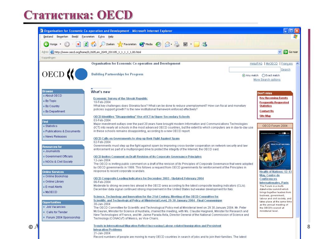Open Favorieten star icon
This screenshot has width=319, height=239.
[x=120, y=44]
